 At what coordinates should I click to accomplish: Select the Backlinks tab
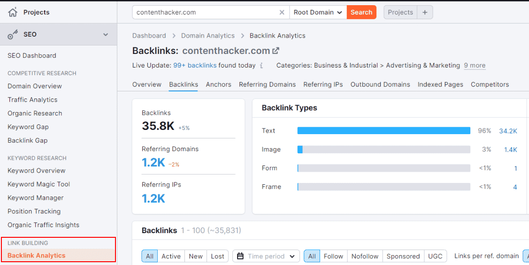(x=184, y=84)
